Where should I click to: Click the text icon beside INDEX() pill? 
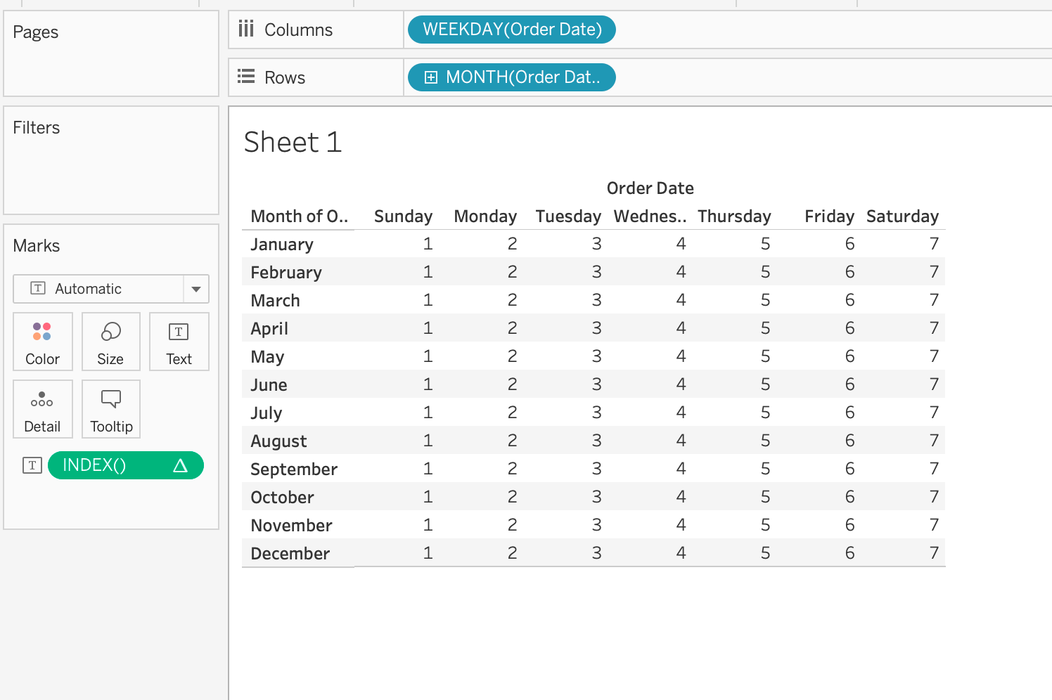click(32, 465)
